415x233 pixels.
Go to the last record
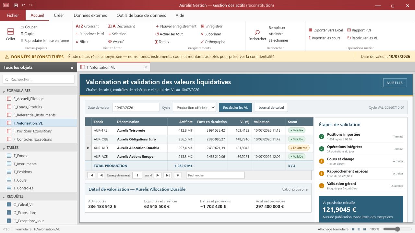tap(168, 175)
